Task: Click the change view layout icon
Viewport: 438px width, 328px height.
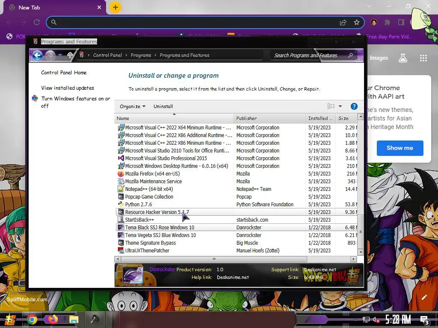Action: coord(331,106)
